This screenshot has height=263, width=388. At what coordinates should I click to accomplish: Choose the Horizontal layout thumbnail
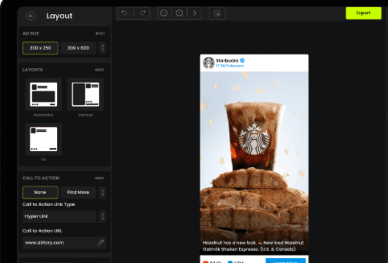pos(43,94)
